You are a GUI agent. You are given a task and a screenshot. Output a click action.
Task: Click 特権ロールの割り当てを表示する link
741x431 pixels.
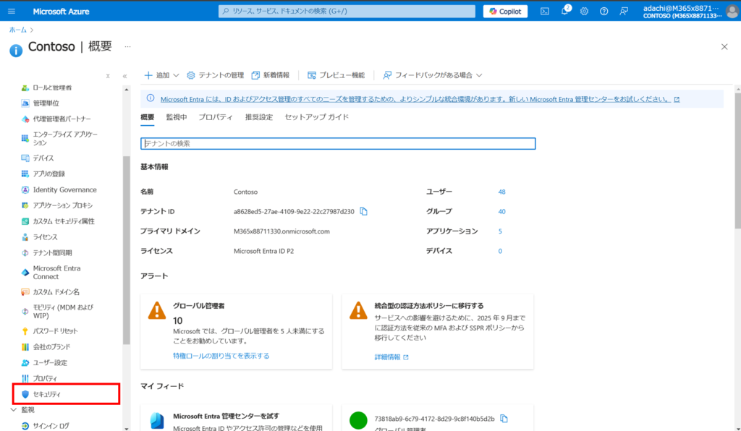(x=221, y=356)
